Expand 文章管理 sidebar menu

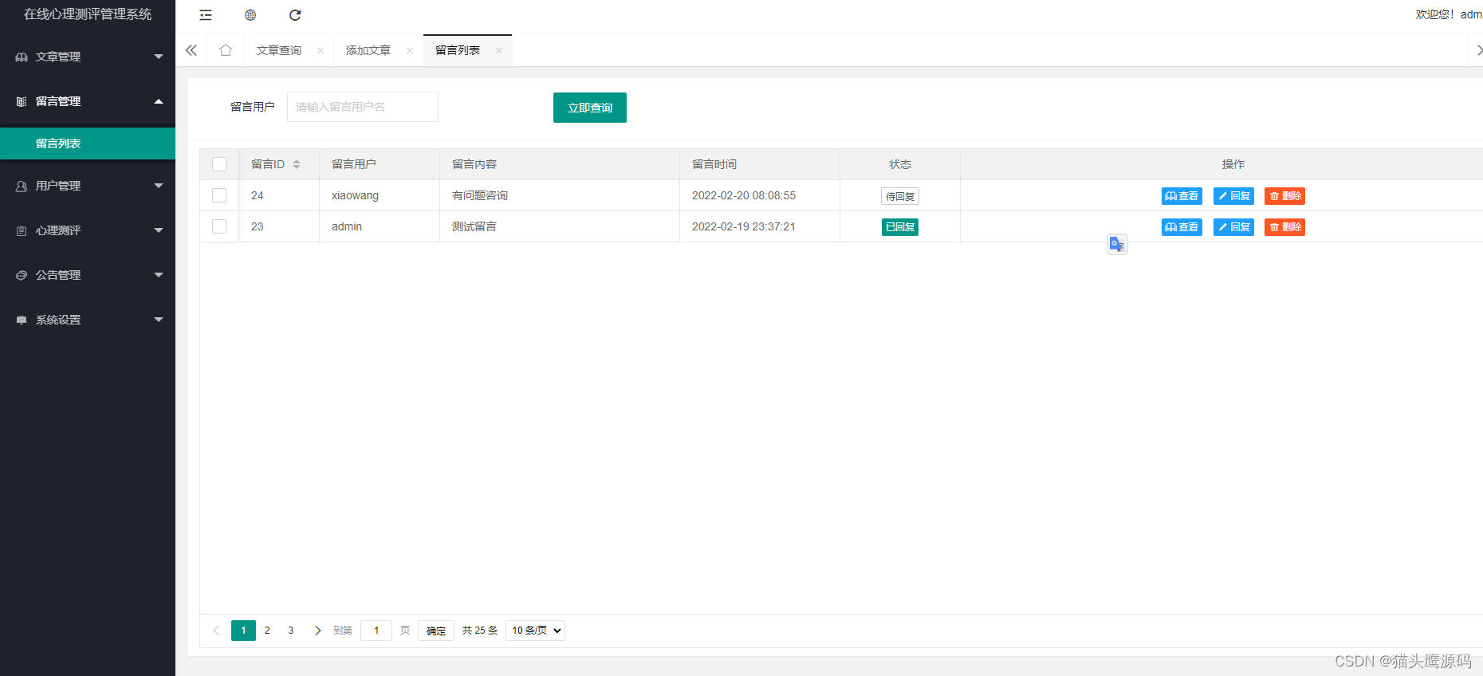pos(88,57)
